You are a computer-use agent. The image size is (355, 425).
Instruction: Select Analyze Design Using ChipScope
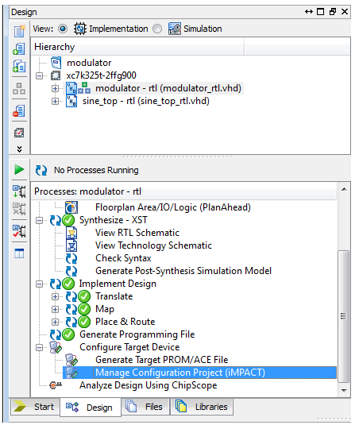point(148,385)
